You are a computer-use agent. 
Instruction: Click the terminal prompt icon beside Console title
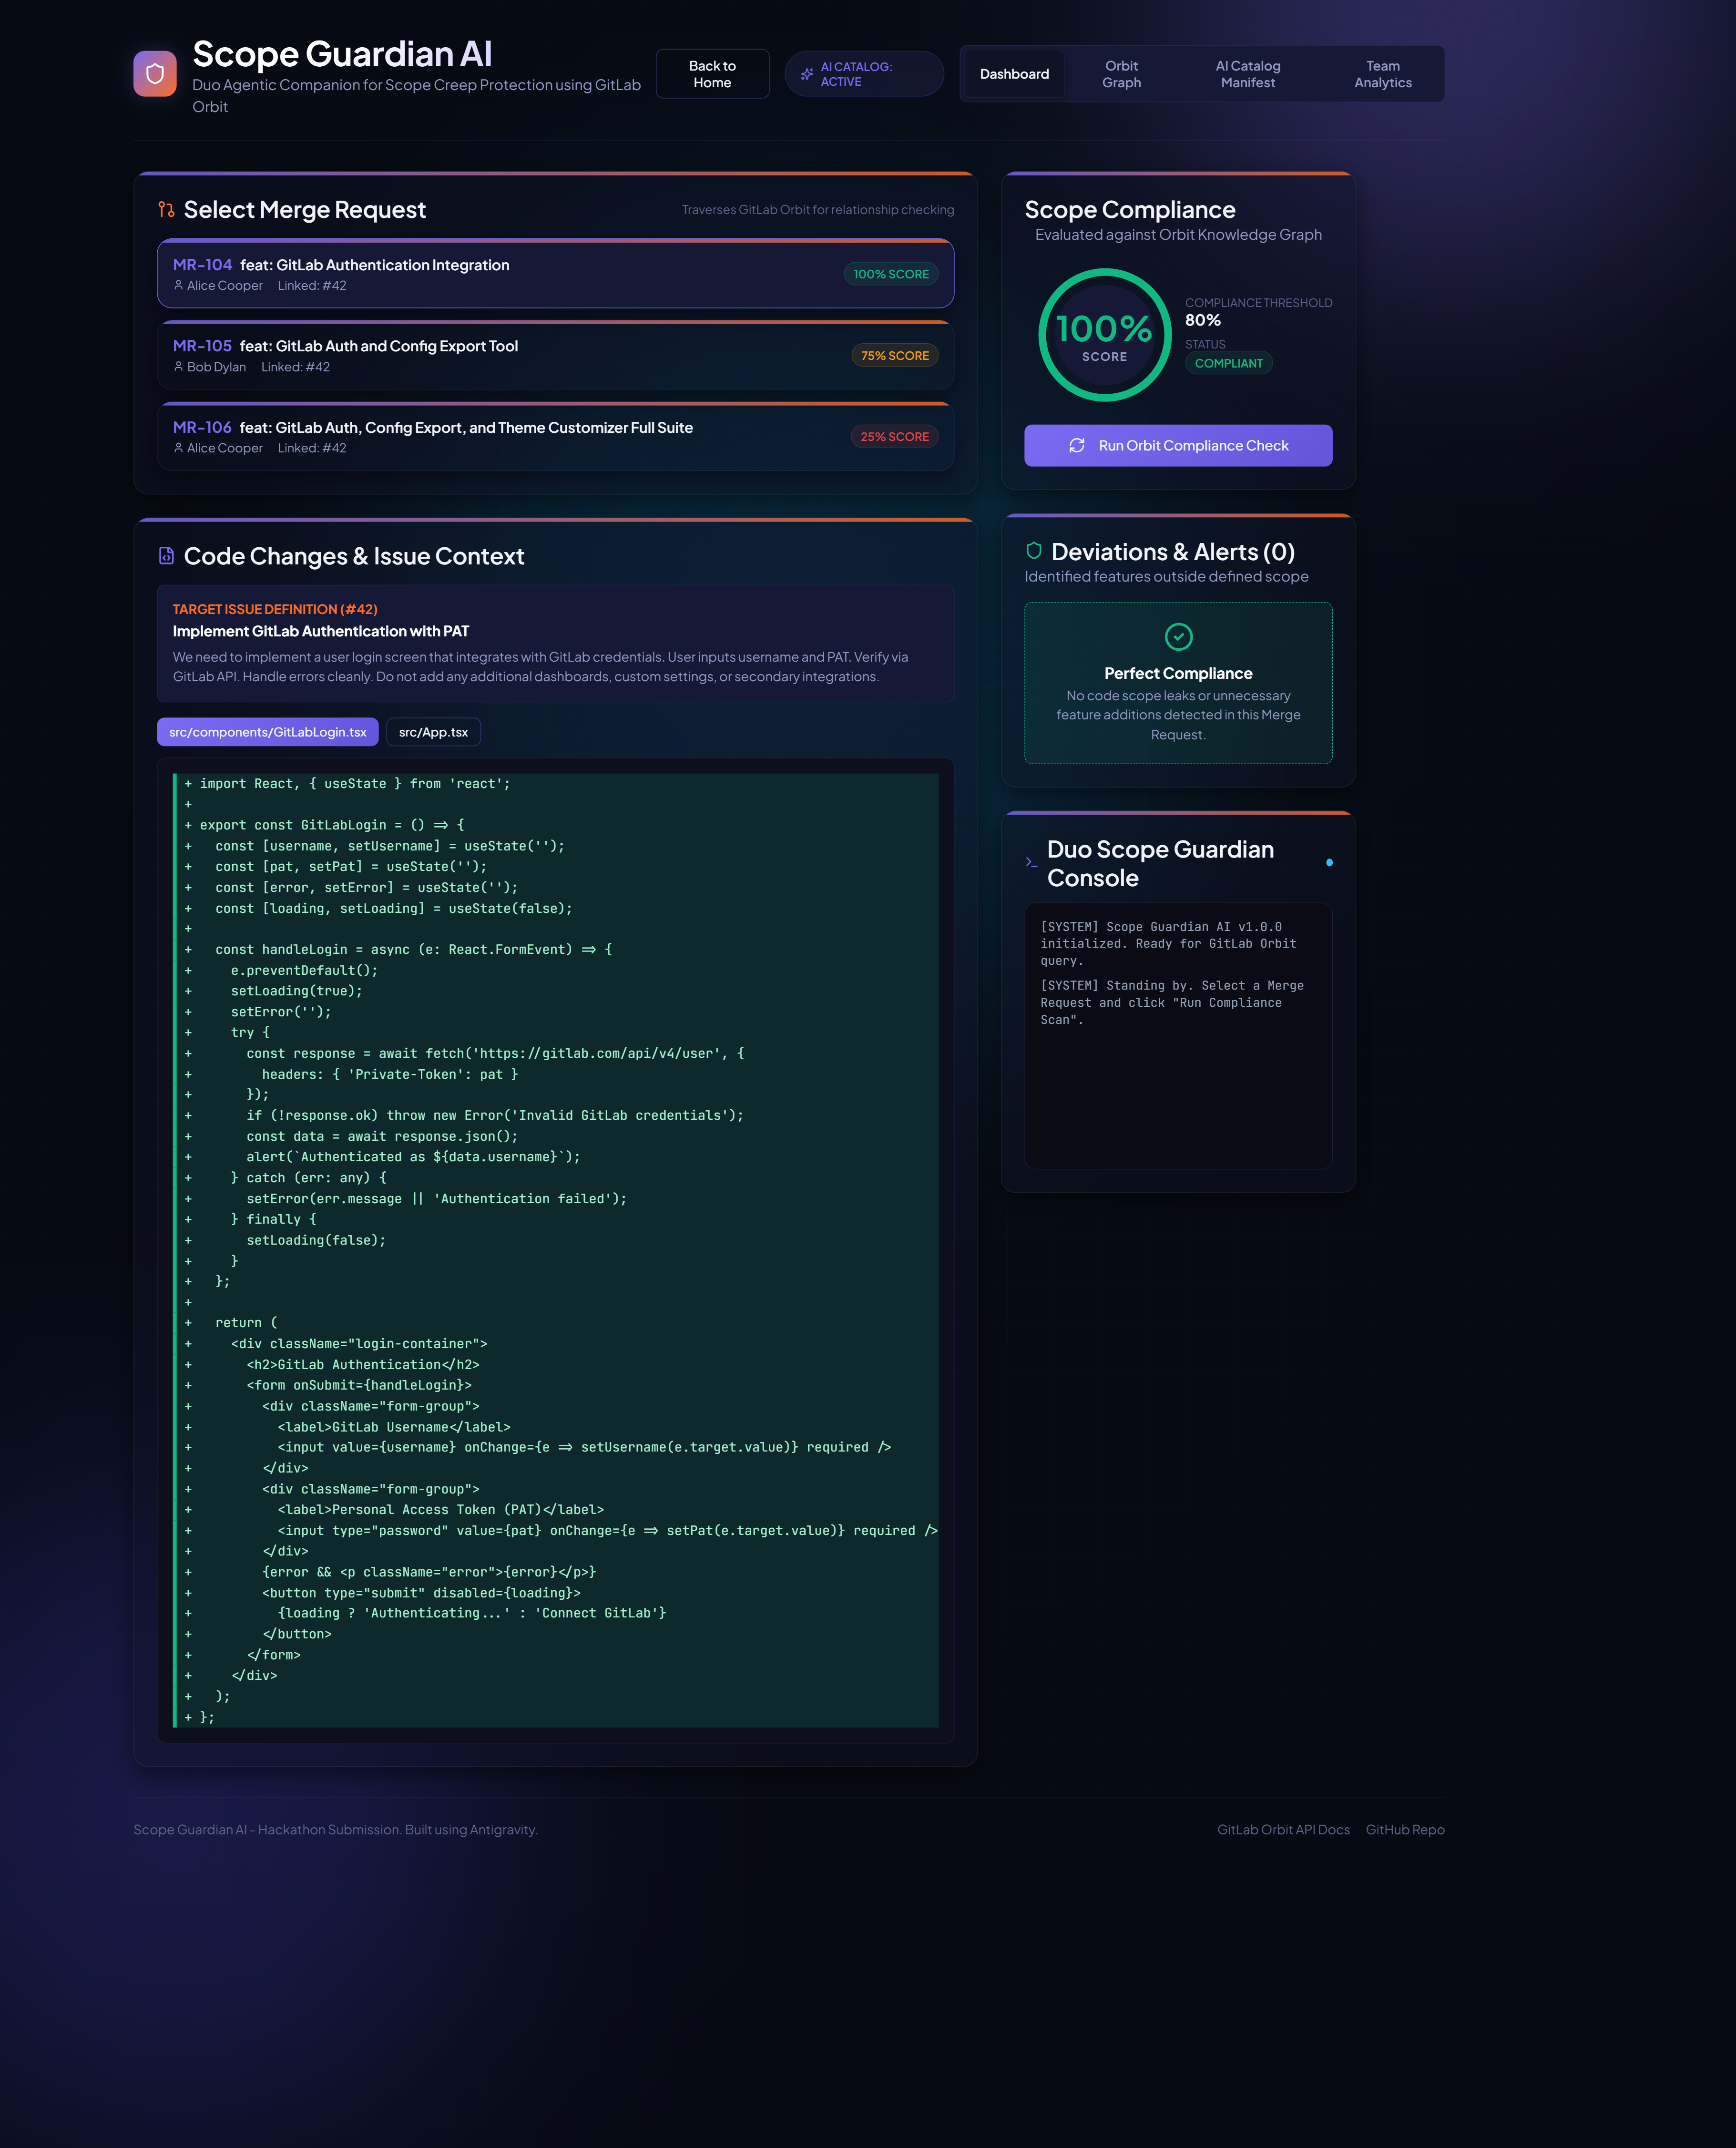click(x=1031, y=862)
